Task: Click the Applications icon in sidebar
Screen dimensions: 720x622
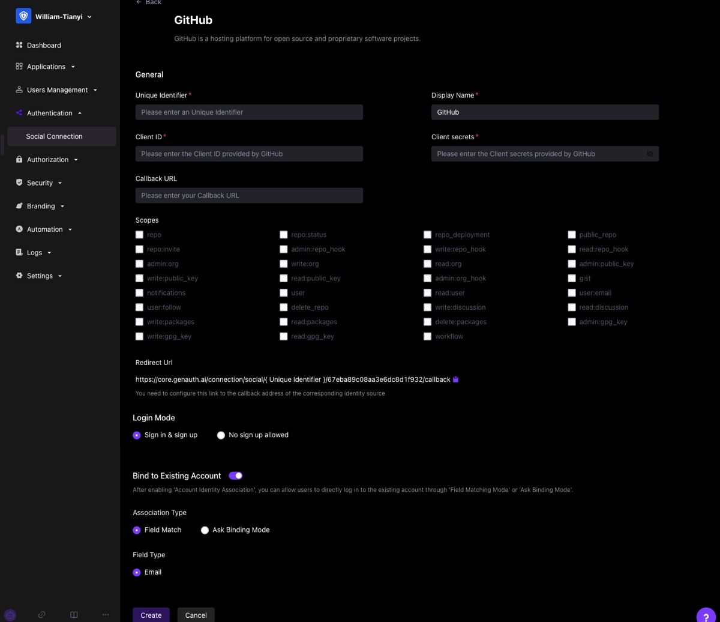Action: [x=19, y=67]
